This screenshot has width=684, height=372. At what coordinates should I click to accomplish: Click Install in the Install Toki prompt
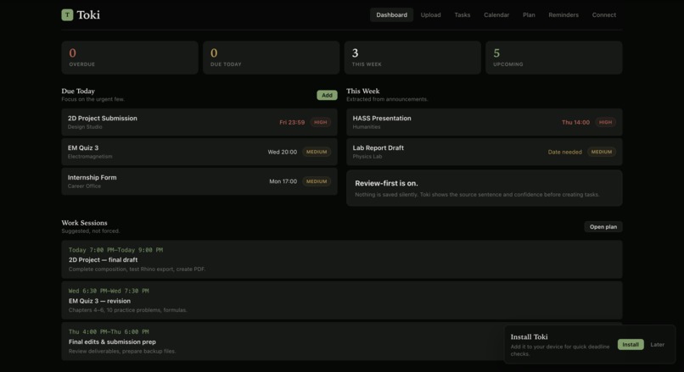click(x=631, y=345)
